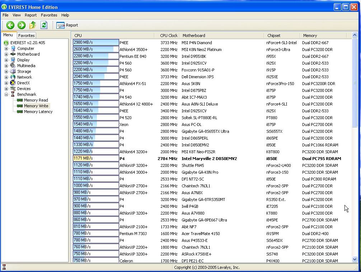Click the Acer TravelMate 4150 entry

coord(201,234)
